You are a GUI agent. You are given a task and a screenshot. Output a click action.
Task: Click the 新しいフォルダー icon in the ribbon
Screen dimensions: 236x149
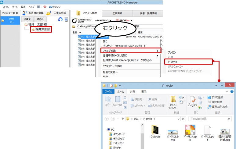click(172, 102)
